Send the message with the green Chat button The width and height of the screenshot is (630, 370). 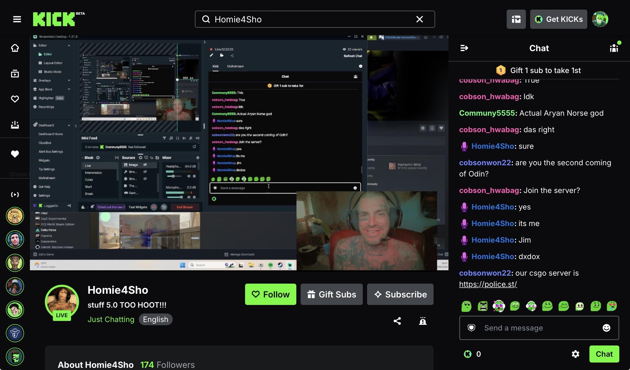[x=604, y=354]
